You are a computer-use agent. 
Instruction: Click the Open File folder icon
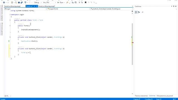click(16, 2)
